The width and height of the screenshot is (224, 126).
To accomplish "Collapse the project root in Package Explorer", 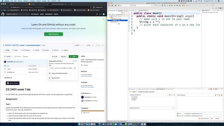I will click(108, 14).
